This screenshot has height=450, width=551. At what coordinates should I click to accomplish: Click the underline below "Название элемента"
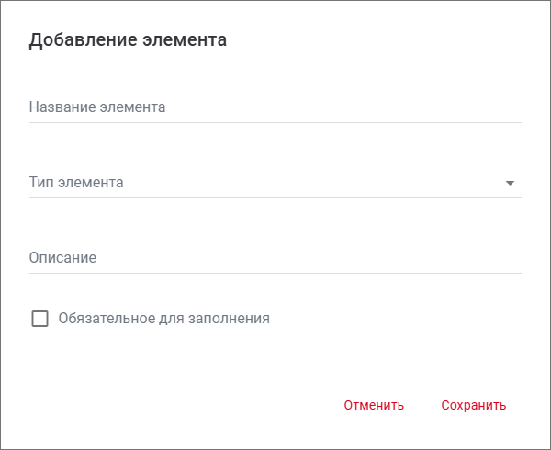(275, 122)
